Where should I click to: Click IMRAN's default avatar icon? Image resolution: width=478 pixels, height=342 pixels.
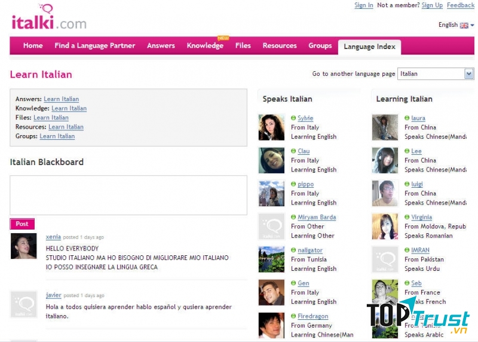tap(385, 259)
